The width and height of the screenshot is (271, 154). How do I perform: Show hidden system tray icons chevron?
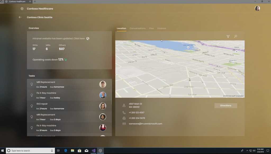coord(247,151)
